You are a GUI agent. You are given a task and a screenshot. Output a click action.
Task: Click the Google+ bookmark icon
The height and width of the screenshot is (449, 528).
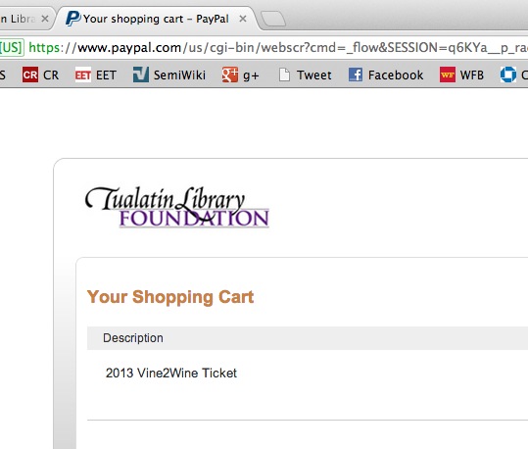coord(230,75)
